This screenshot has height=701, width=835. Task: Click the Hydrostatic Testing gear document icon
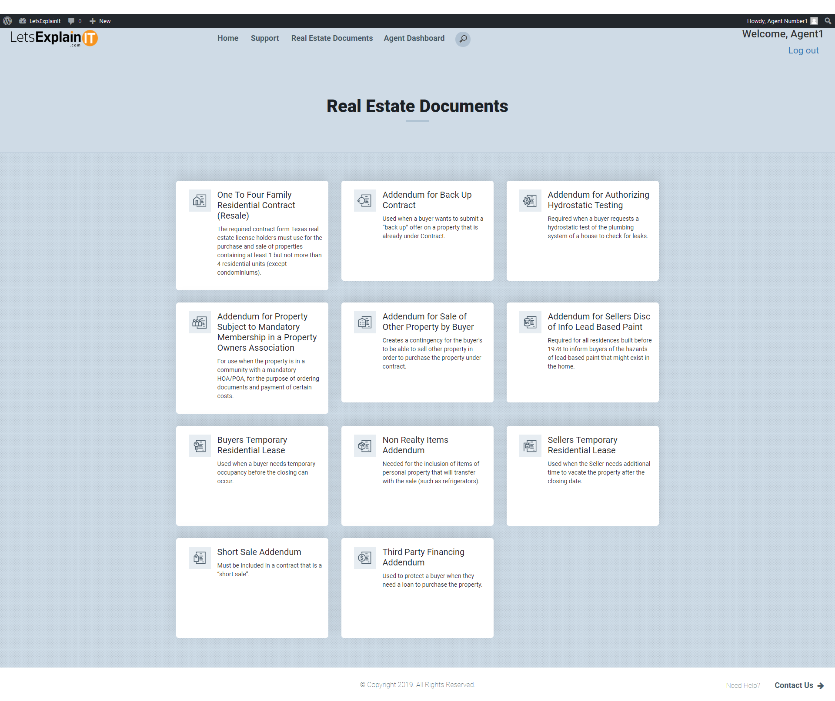530,201
